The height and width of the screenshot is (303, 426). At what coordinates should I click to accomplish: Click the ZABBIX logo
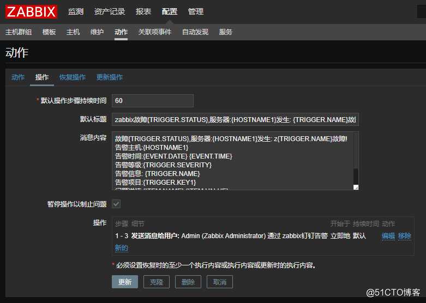coord(31,11)
